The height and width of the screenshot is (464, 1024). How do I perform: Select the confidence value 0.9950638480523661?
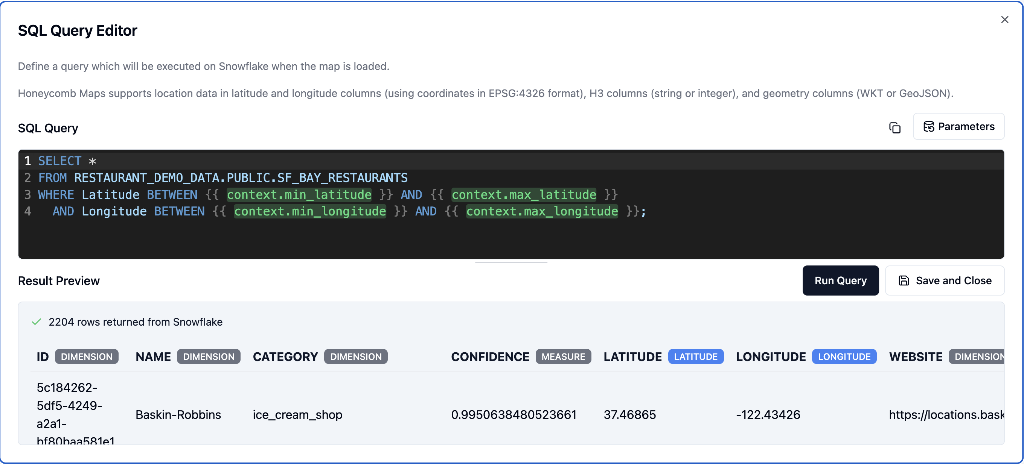514,414
